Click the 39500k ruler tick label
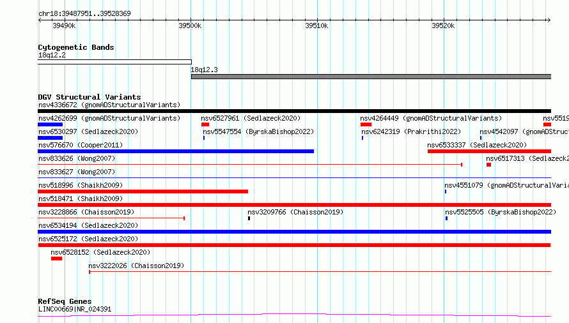The width and height of the screenshot is (569, 323). [x=190, y=26]
